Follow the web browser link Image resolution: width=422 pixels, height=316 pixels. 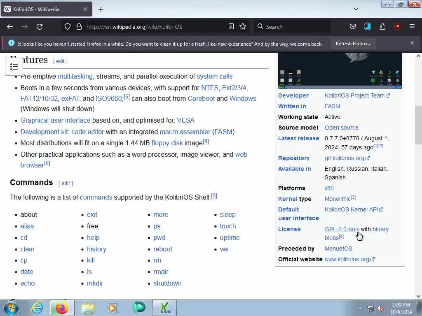tap(241, 155)
